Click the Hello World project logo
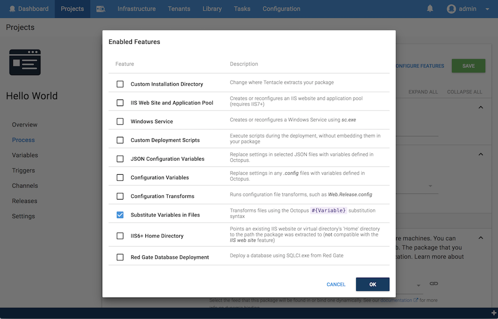 tap(24, 62)
